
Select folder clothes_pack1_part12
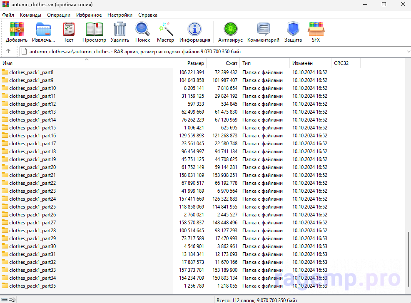pyautogui.click(x=32, y=104)
